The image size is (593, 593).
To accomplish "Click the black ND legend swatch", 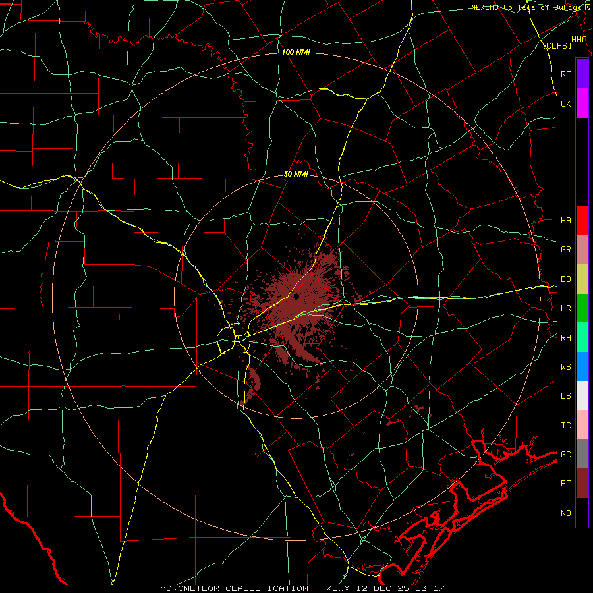I will 582,513.
